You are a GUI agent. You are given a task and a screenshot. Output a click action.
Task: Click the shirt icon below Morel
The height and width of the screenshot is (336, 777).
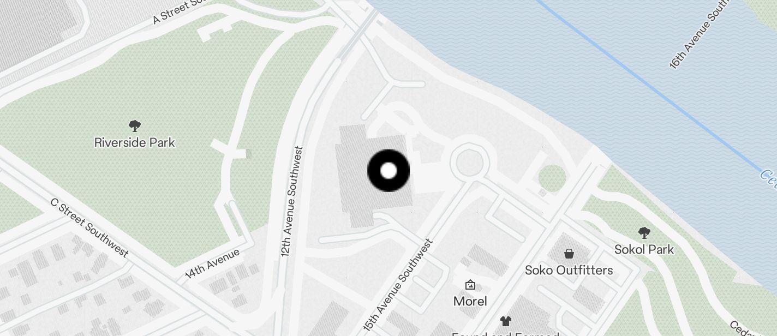click(x=506, y=321)
